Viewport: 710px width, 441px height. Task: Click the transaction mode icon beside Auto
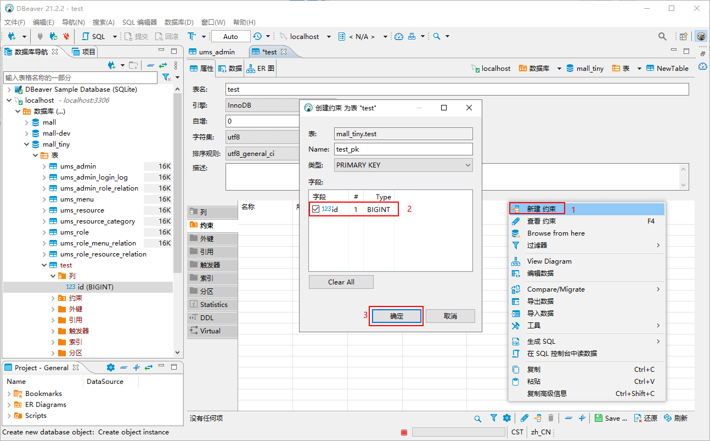pos(192,36)
